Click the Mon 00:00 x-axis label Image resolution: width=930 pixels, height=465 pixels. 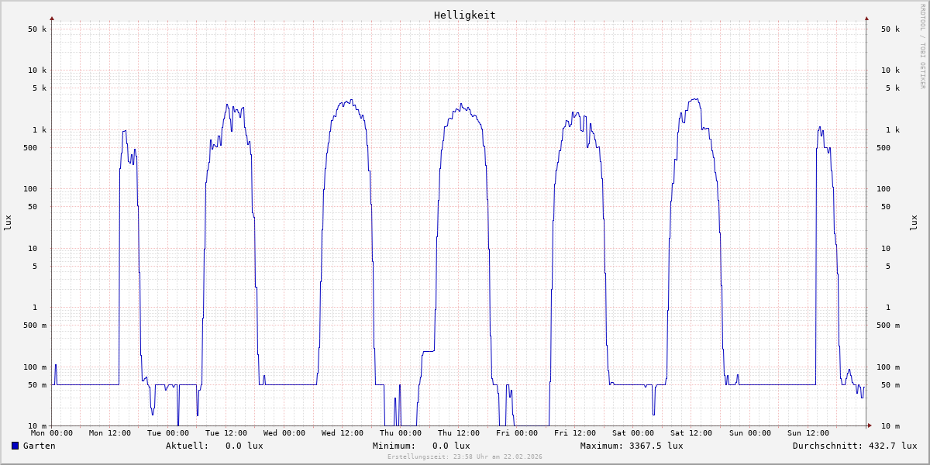pyautogui.click(x=52, y=433)
